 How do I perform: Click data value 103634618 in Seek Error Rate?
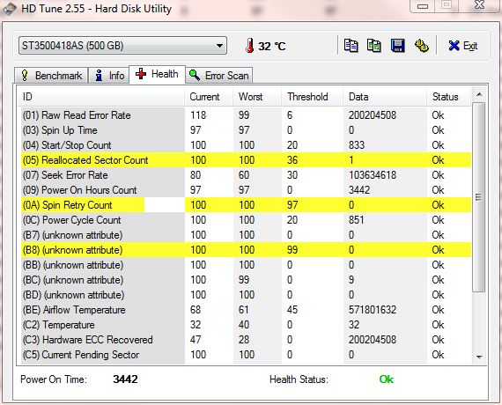[x=373, y=175]
